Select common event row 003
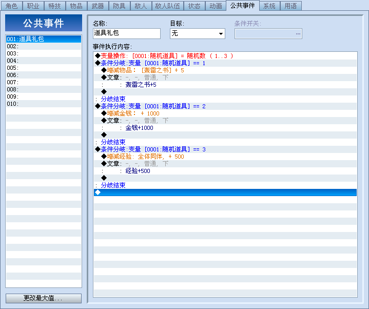Viewport: 369px width, 309px height. tap(44, 53)
